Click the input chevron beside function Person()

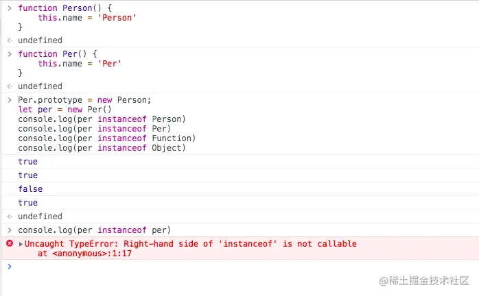pyautogui.click(x=10, y=8)
